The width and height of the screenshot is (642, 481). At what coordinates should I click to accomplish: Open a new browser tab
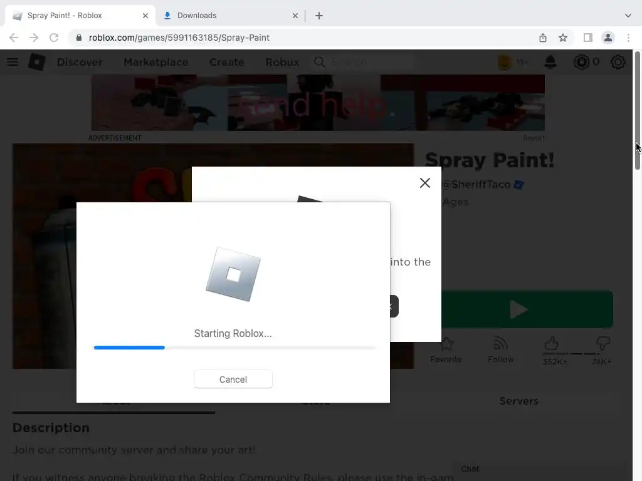click(x=319, y=16)
